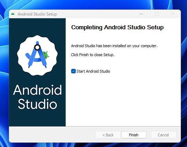This screenshot has height=147, width=187.
Task: Click the grayed-out Cancel button
Action: (x=163, y=135)
